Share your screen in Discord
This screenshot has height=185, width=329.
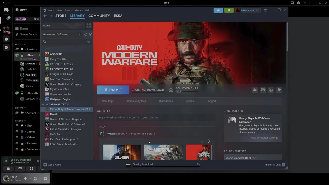click(x=20, y=169)
